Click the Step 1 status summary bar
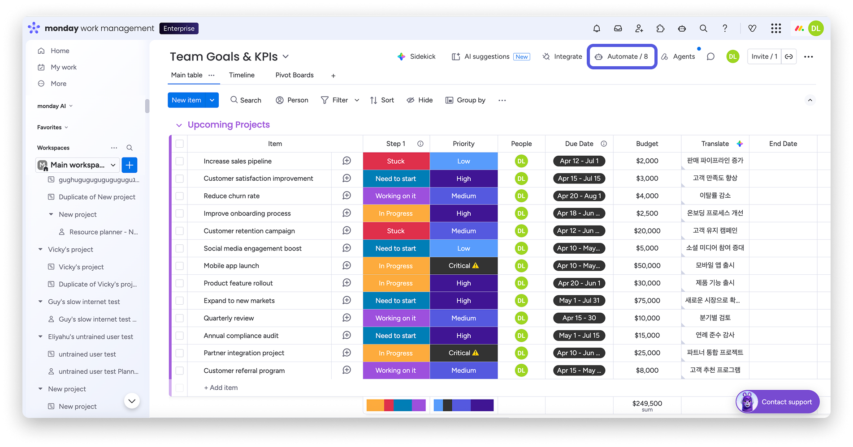 pyautogui.click(x=396, y=405)
